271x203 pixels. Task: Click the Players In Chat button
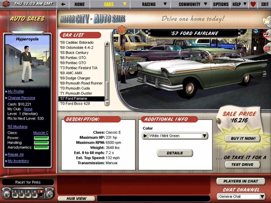pos(241,181)
